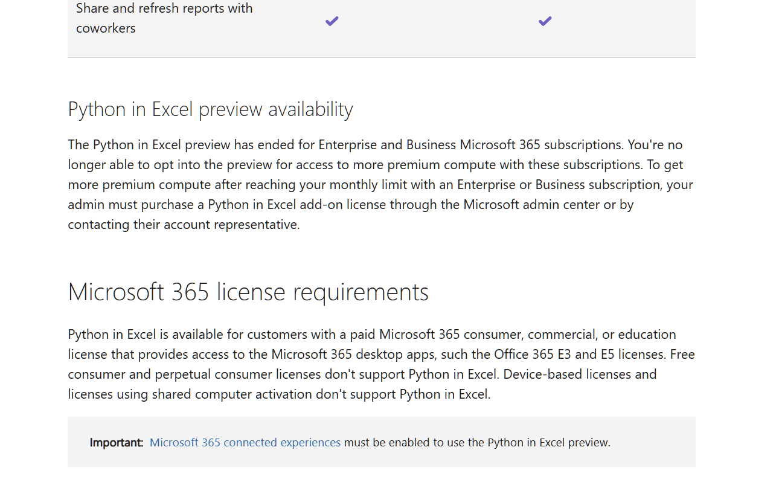Click second checkmark in Share and refresh reports row
This screenshot has width=779, height=482.
pyautogui.click(x=545, y=21)
